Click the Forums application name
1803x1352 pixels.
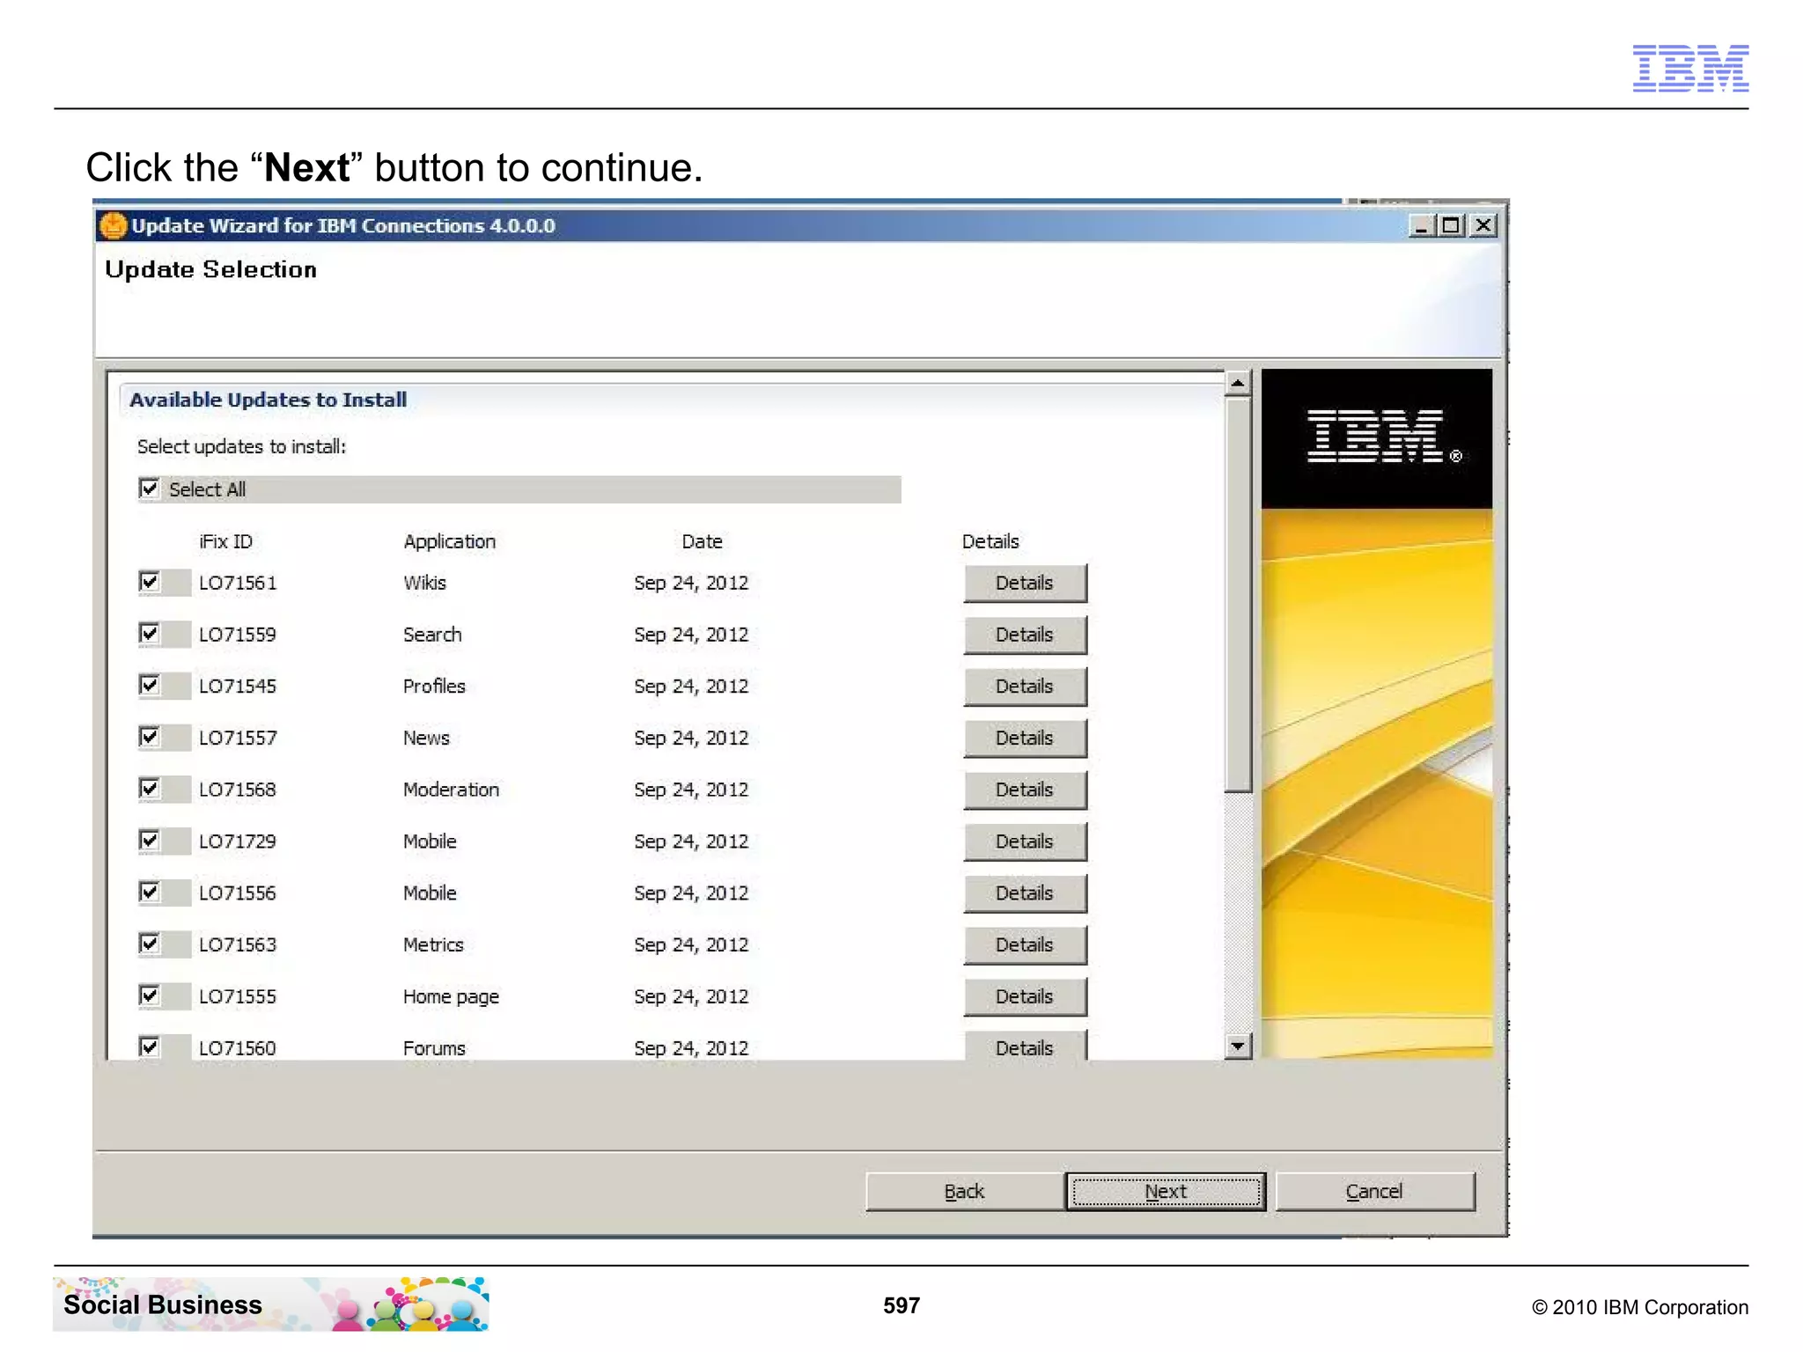point(434,1048)
